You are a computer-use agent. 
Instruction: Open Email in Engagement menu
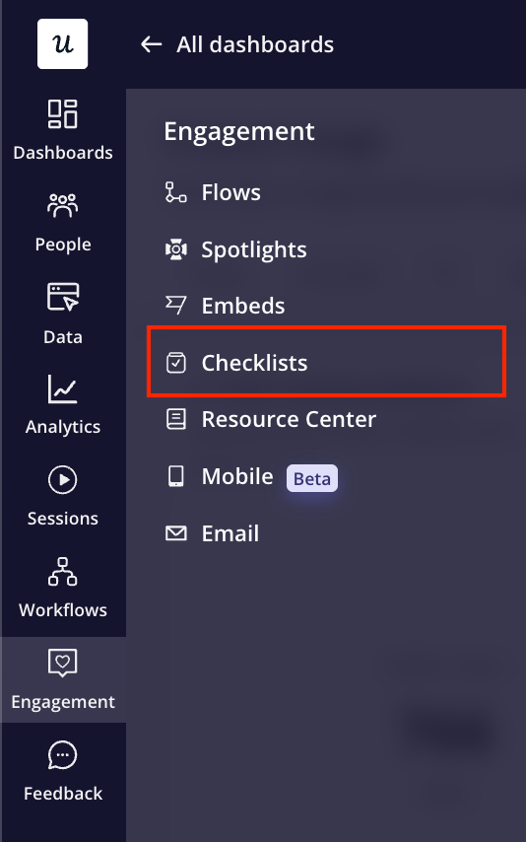pos(230,533)
